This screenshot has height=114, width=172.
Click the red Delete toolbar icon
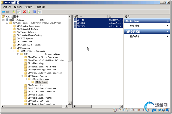click(24, 12)
